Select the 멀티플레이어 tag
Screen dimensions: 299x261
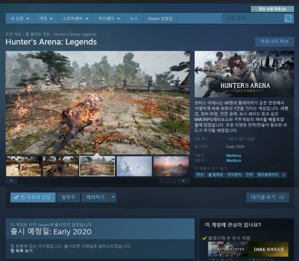click(x=268, y=175)
